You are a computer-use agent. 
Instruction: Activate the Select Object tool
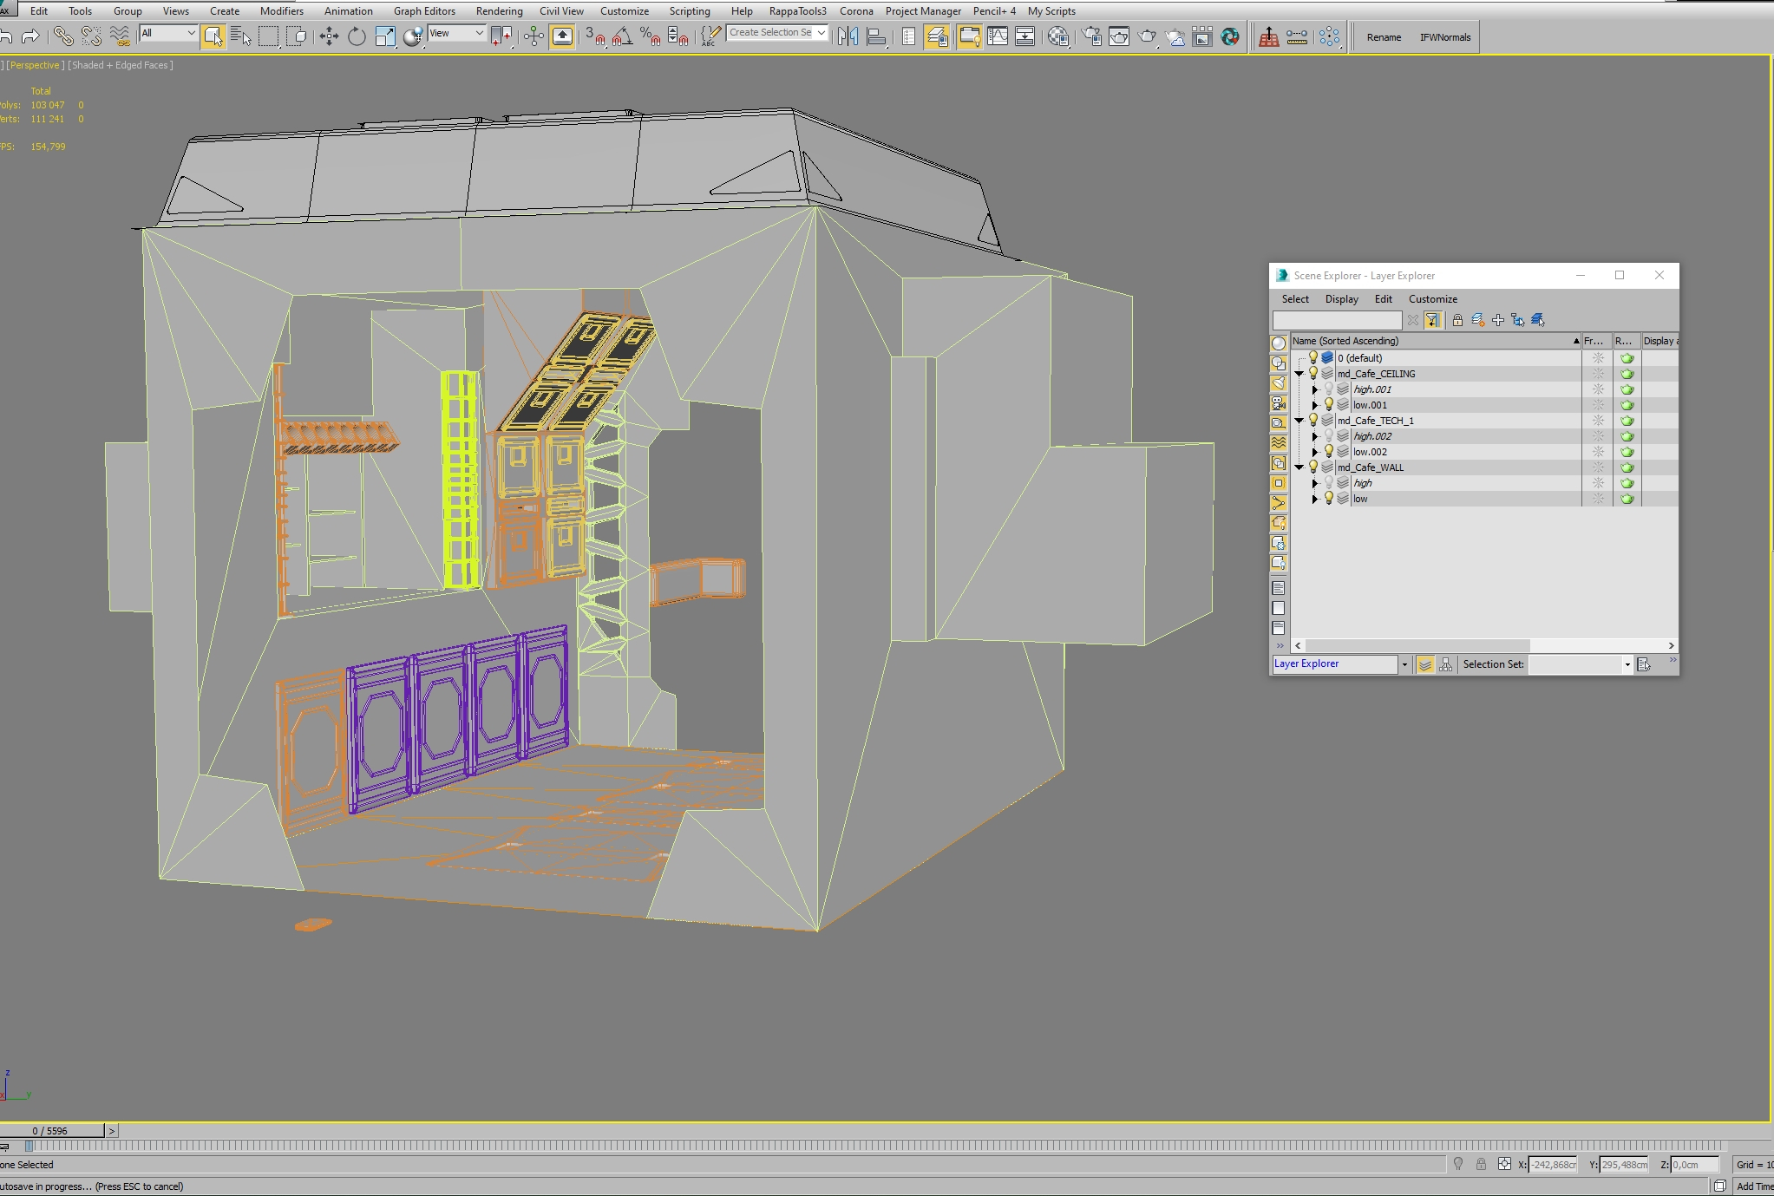click(x=213, y=36)
